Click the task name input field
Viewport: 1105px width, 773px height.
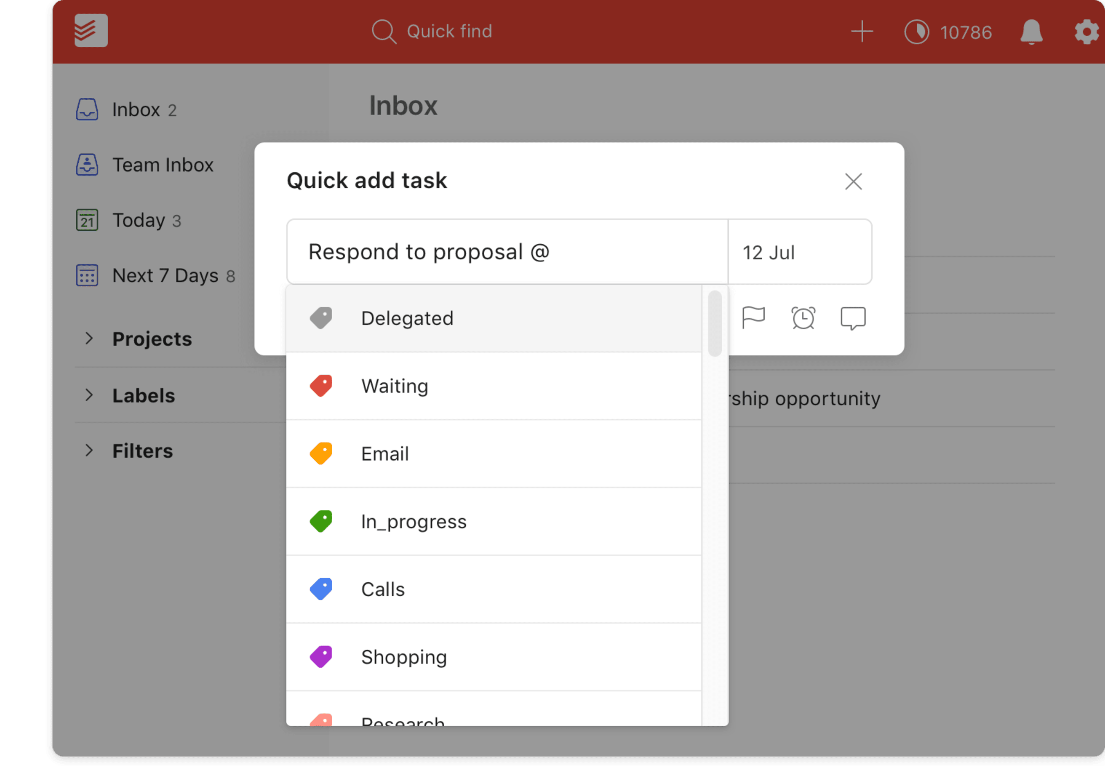point(507,252)
